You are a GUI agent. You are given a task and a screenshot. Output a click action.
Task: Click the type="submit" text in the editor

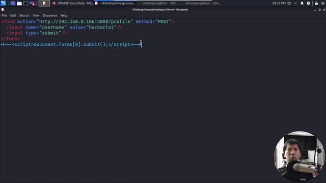tap(43, 33)
